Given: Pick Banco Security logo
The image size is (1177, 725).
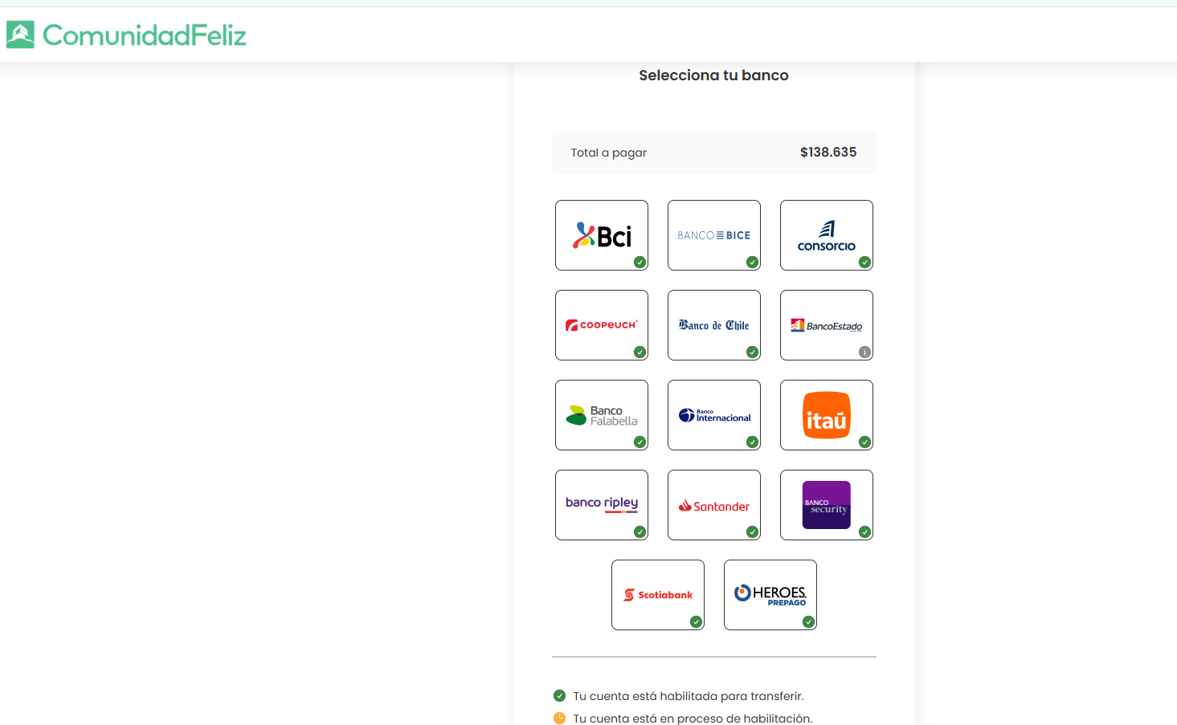Looking at the screenshot, I should coord(826,505).
